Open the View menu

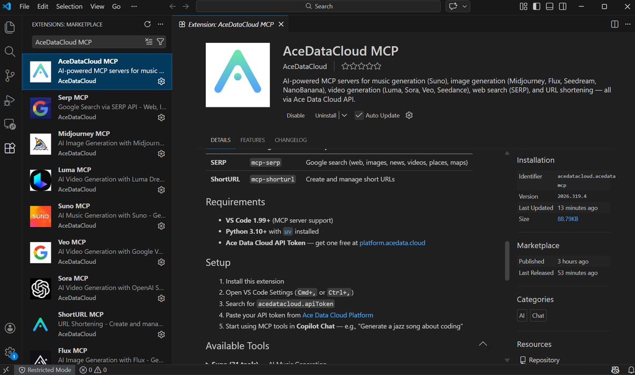click(x=97, y=6)
